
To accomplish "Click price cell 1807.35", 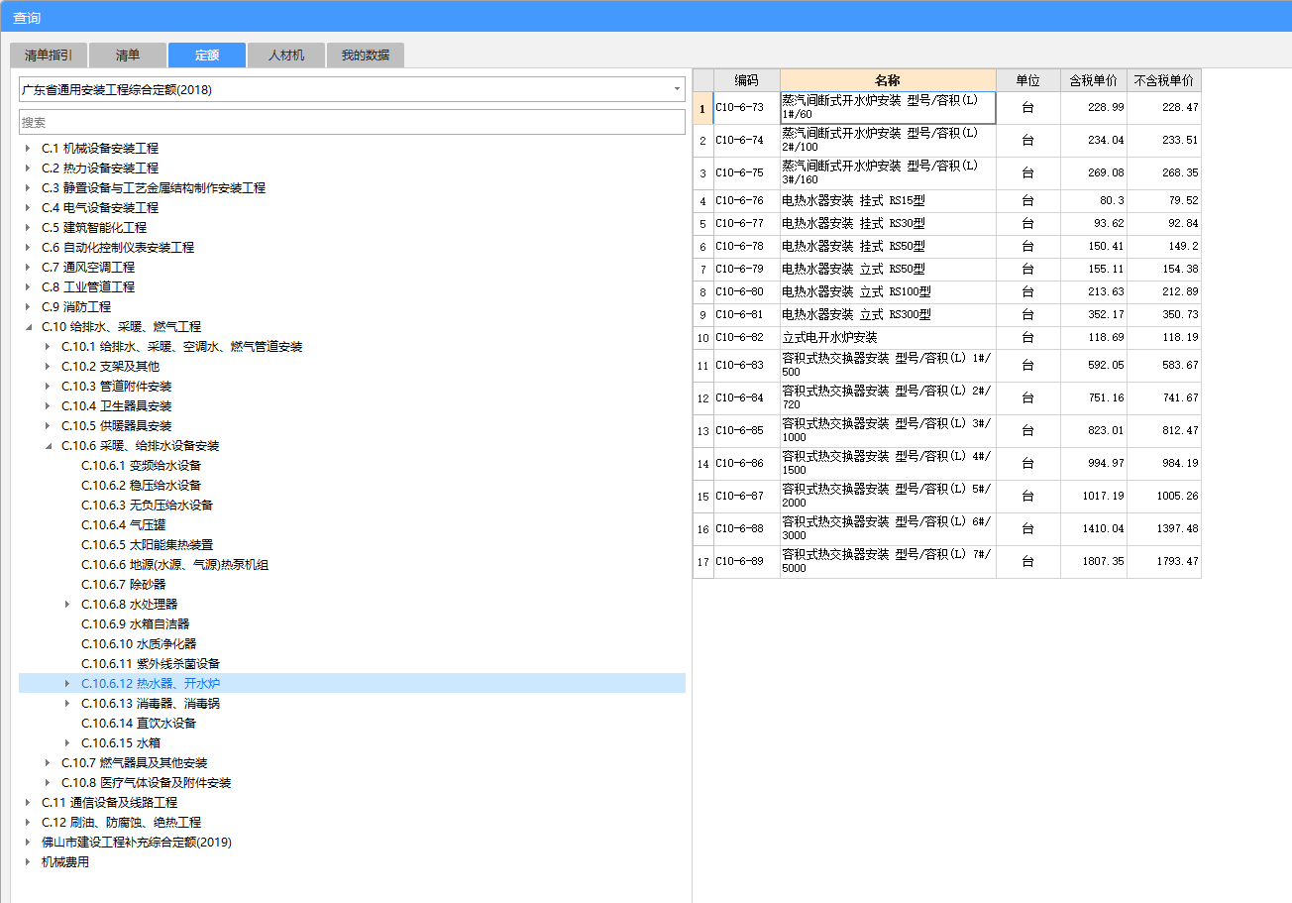I will (1093, 562).
